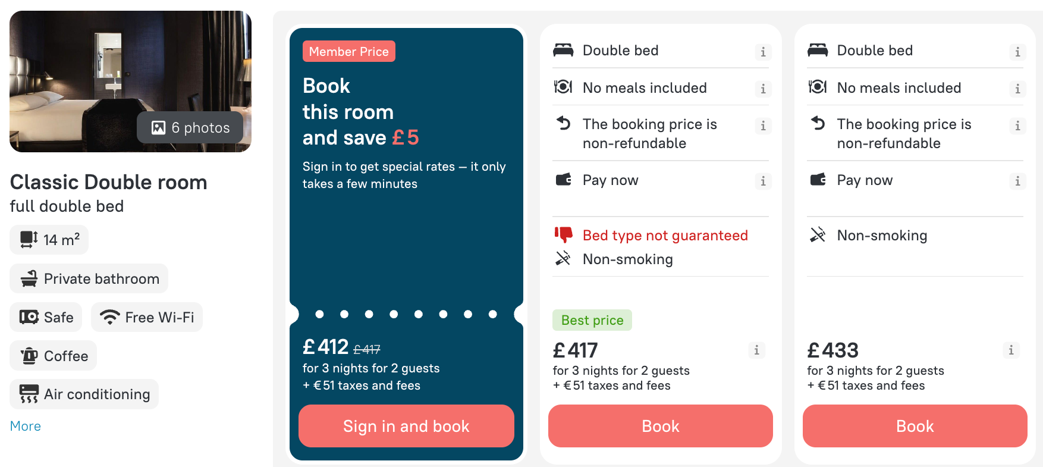The width and height of the screenshot is (1043, 467).
Task: Click the photo gallery icon on room image
Action: (158, 128)
